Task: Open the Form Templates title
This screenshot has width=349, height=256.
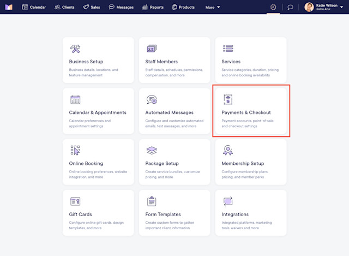Action: click(x=163, y=215)
